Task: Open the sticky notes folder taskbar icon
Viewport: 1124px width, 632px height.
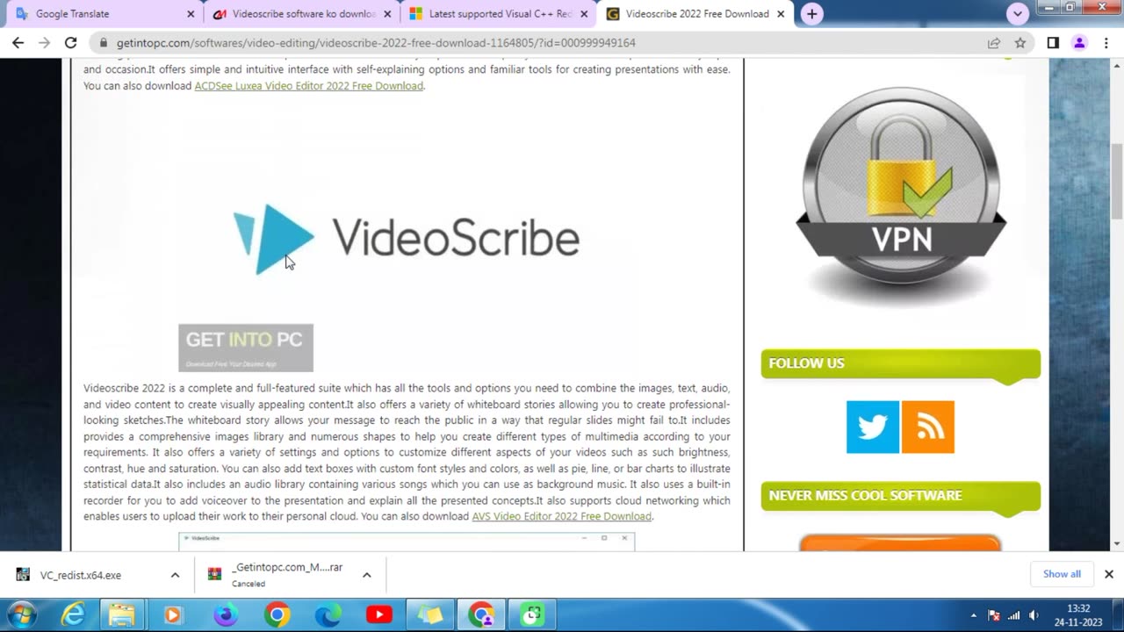Action: [x=430, y=614]
